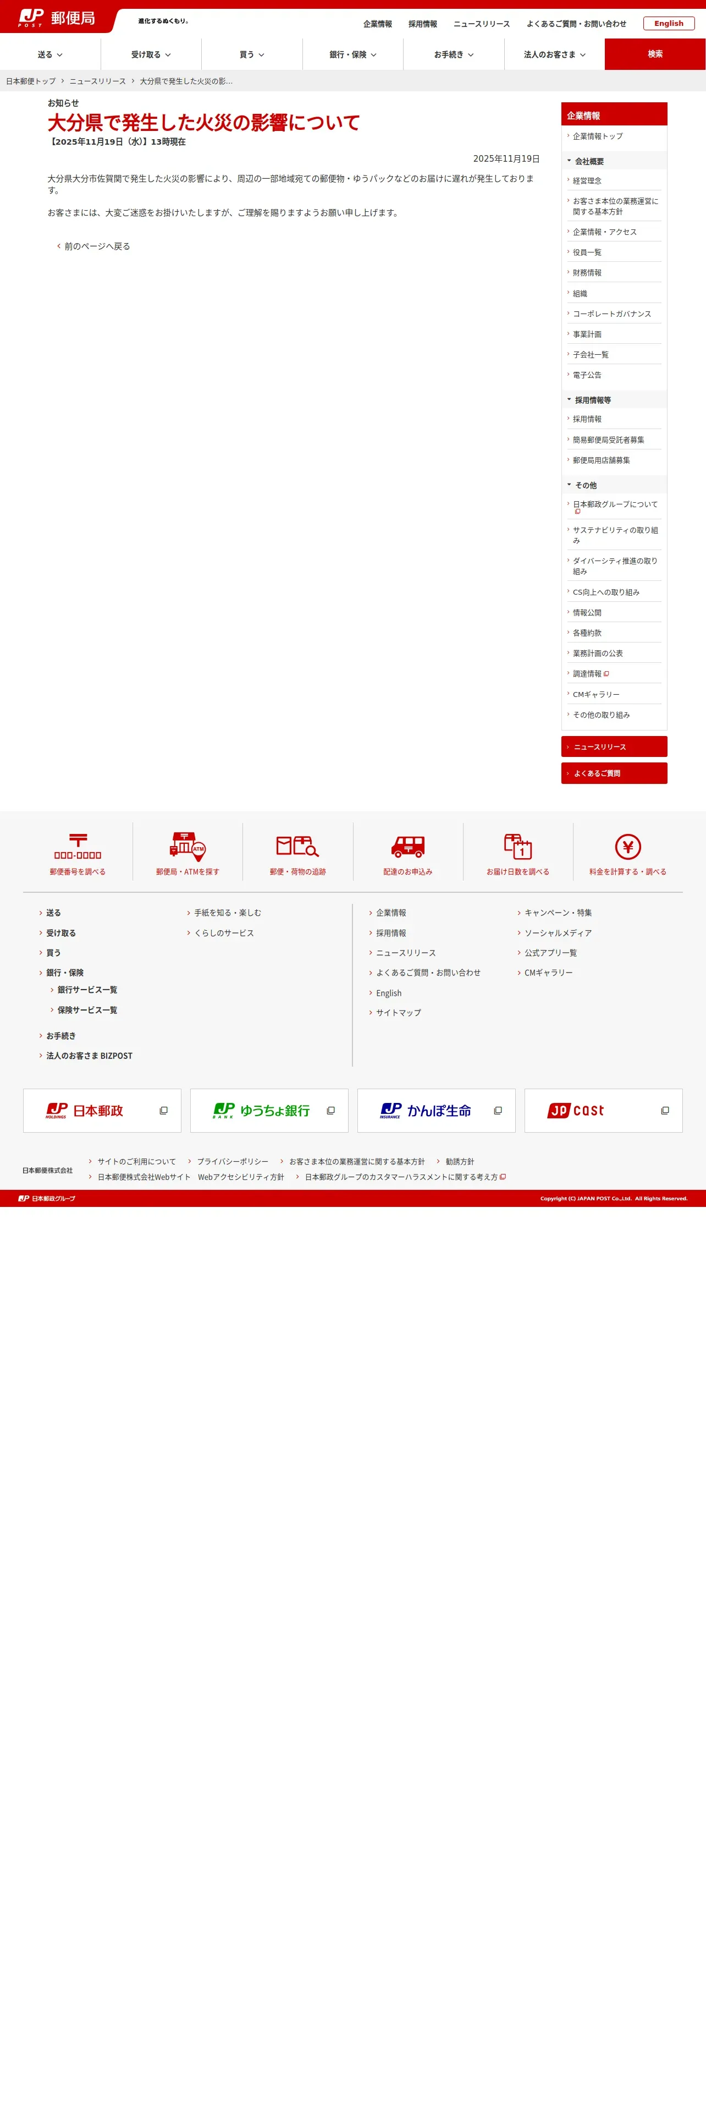The width and height of the screenshot is (706, 2119).
Task: Open 郵便局用店舗募集 in the sidebar
Action: (x=602, y=460)
